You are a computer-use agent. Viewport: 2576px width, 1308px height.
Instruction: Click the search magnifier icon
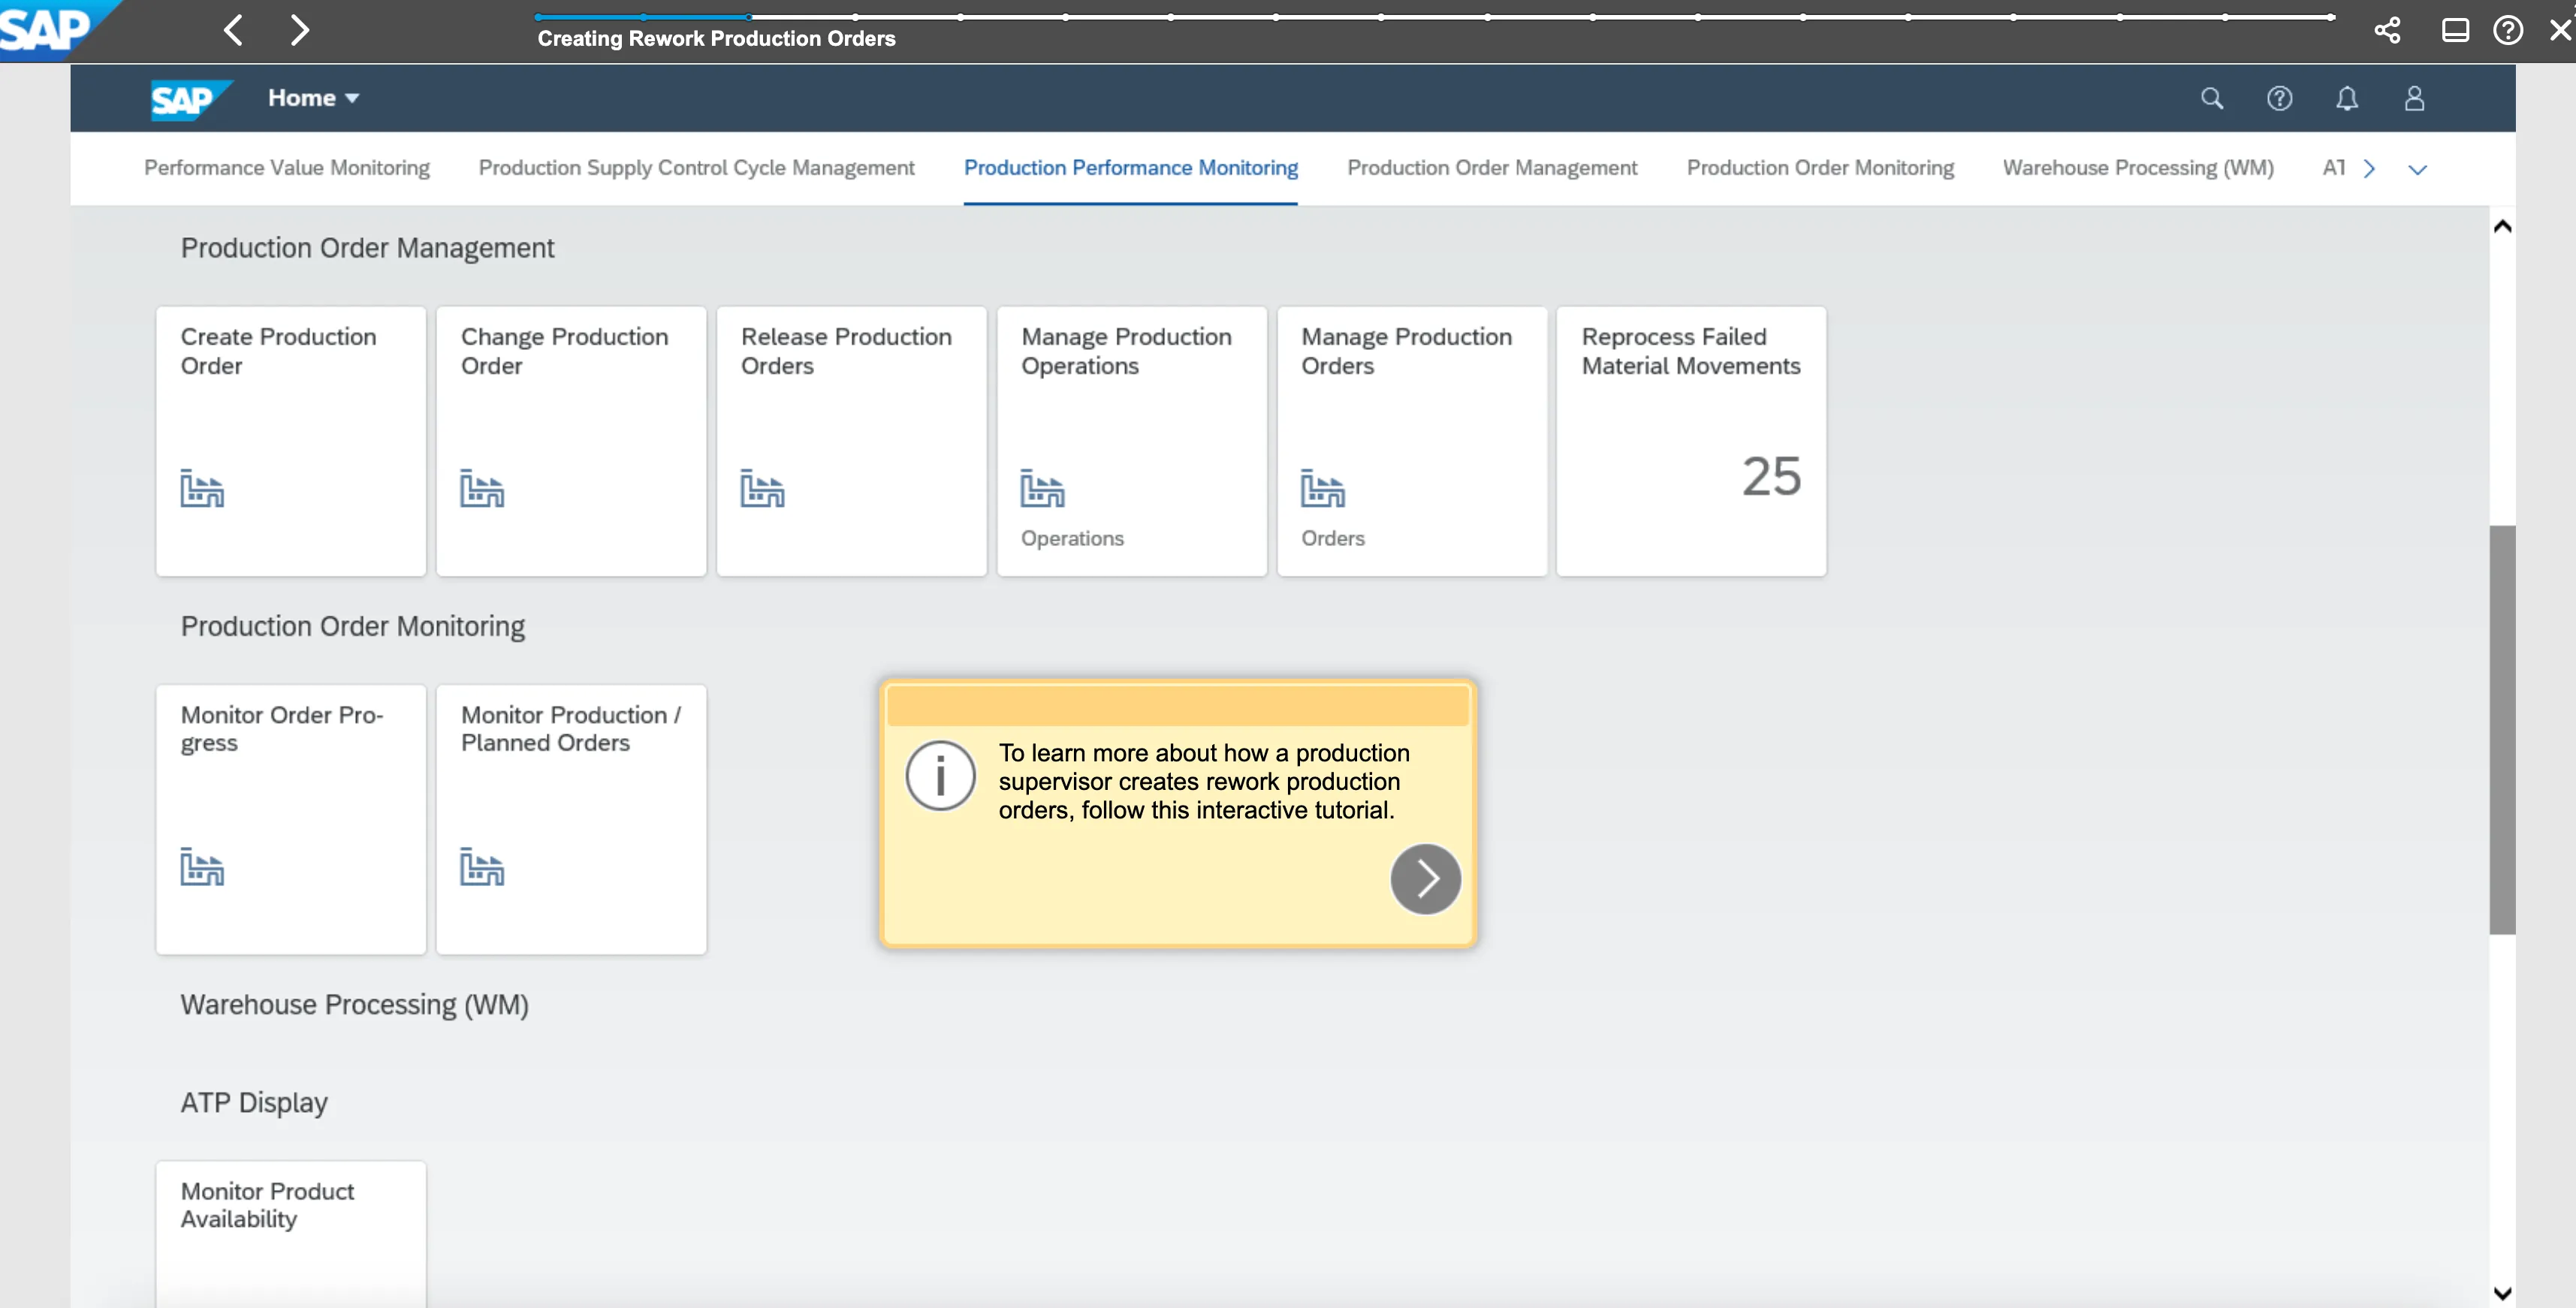pos(2211,98)
